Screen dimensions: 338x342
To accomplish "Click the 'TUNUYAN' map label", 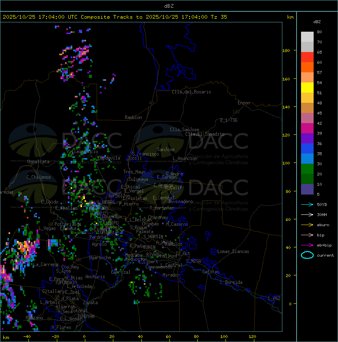I will click(86, 316).
